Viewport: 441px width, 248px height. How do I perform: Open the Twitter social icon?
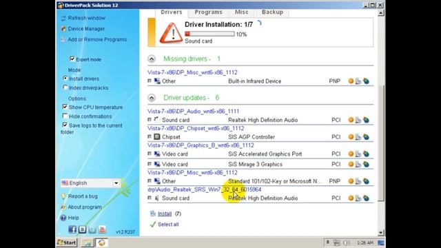click(x=92, y=229)
